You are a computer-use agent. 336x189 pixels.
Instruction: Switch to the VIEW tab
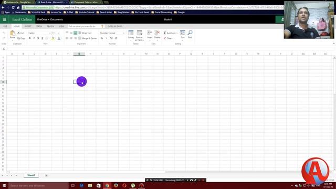pyautogui.click(x=61, y=26)
